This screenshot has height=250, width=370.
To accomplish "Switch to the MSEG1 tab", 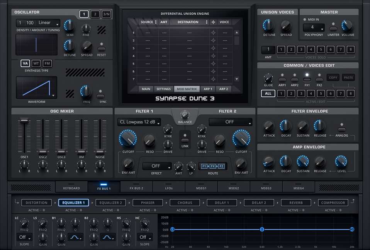I will [x=201, y=187].
